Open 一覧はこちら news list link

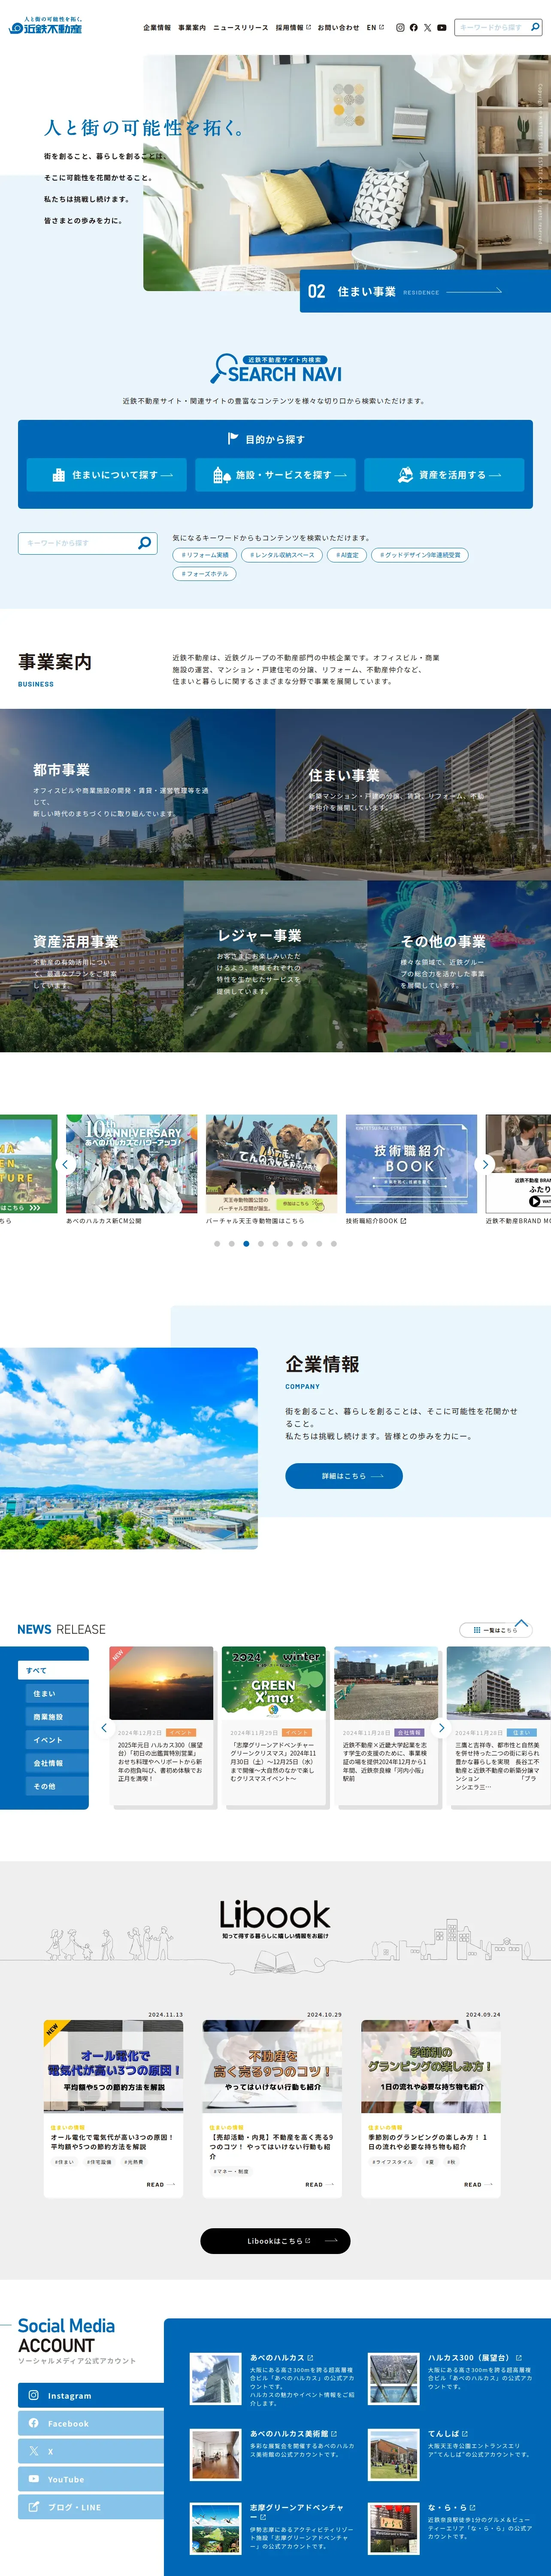pyautogui.click(x=495, y=1630)
